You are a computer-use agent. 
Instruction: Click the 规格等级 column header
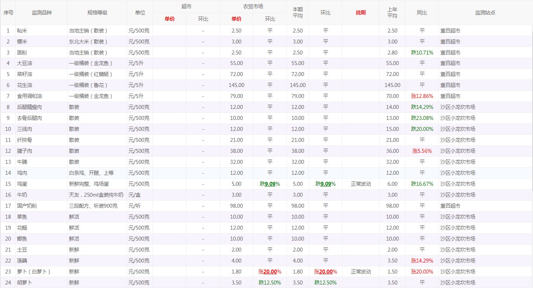[97, 13]
